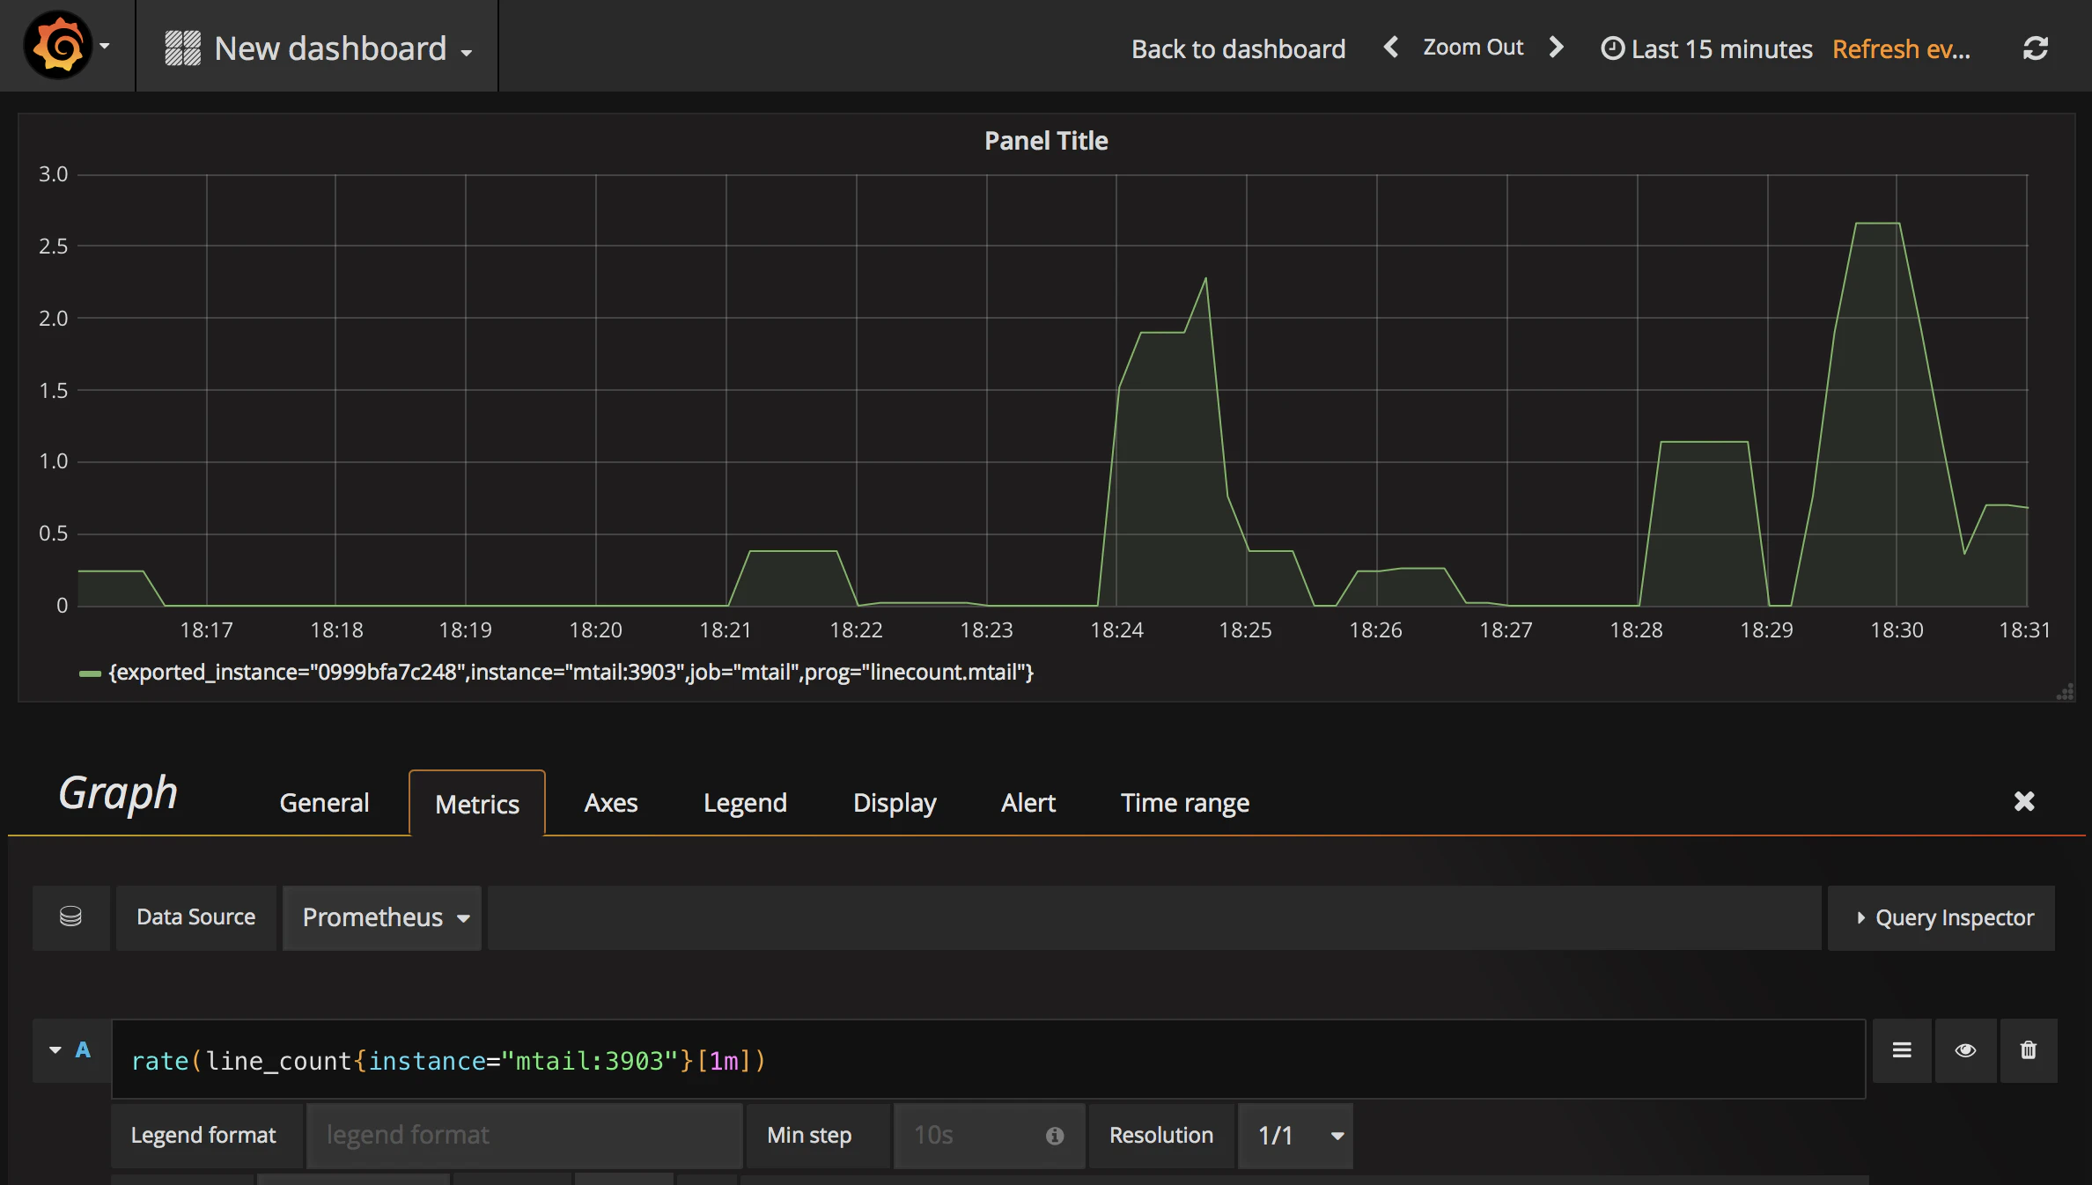Click the refresh dashboard icon
This screenshot has width=2092, height=1185.
click(2035, 48)
